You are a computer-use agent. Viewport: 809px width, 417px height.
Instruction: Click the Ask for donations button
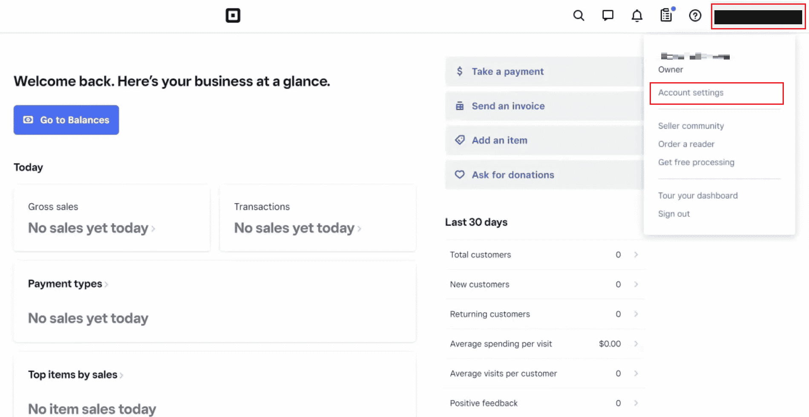(544, 175)
